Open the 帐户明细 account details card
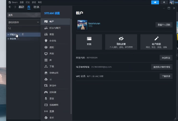Image resolution: width=178 pixels, height=121 pixels. [156, 42]
